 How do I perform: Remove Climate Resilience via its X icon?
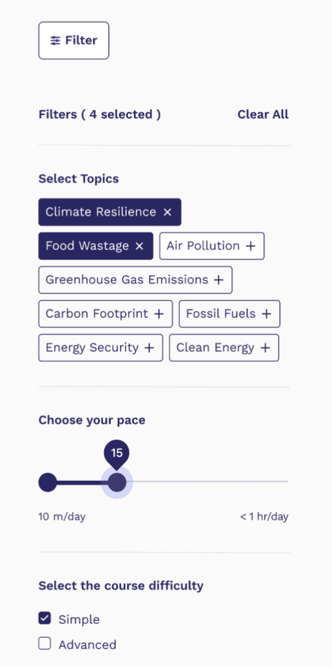click(x=167, y=212)
